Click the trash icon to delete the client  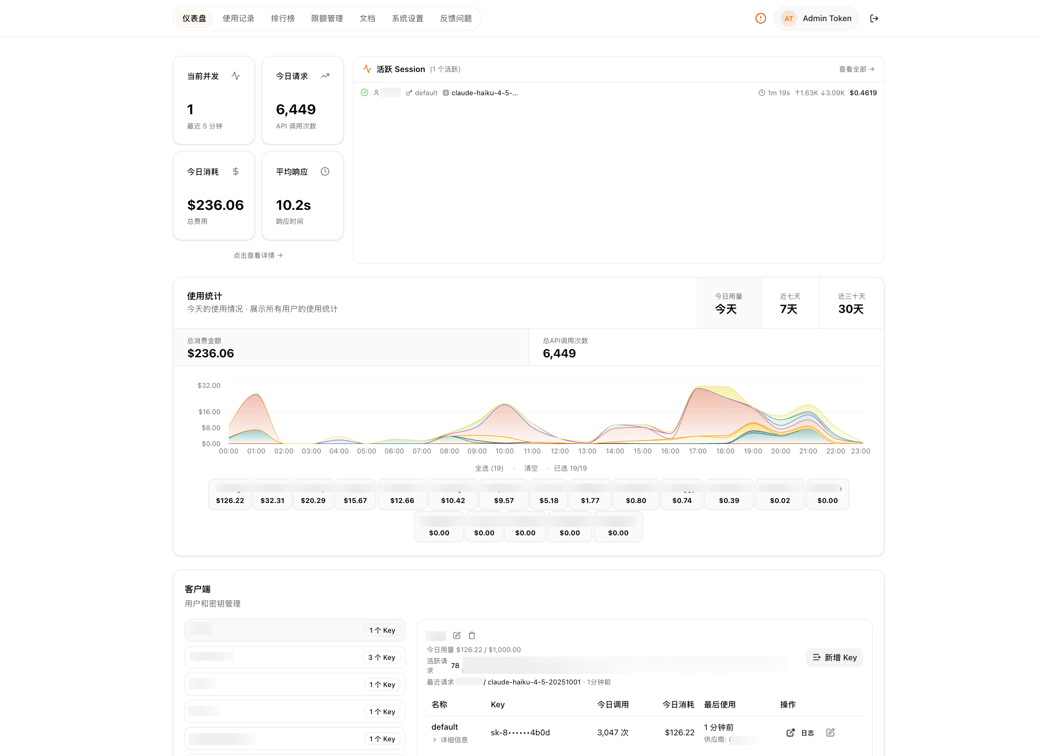[x=472, y=635]
